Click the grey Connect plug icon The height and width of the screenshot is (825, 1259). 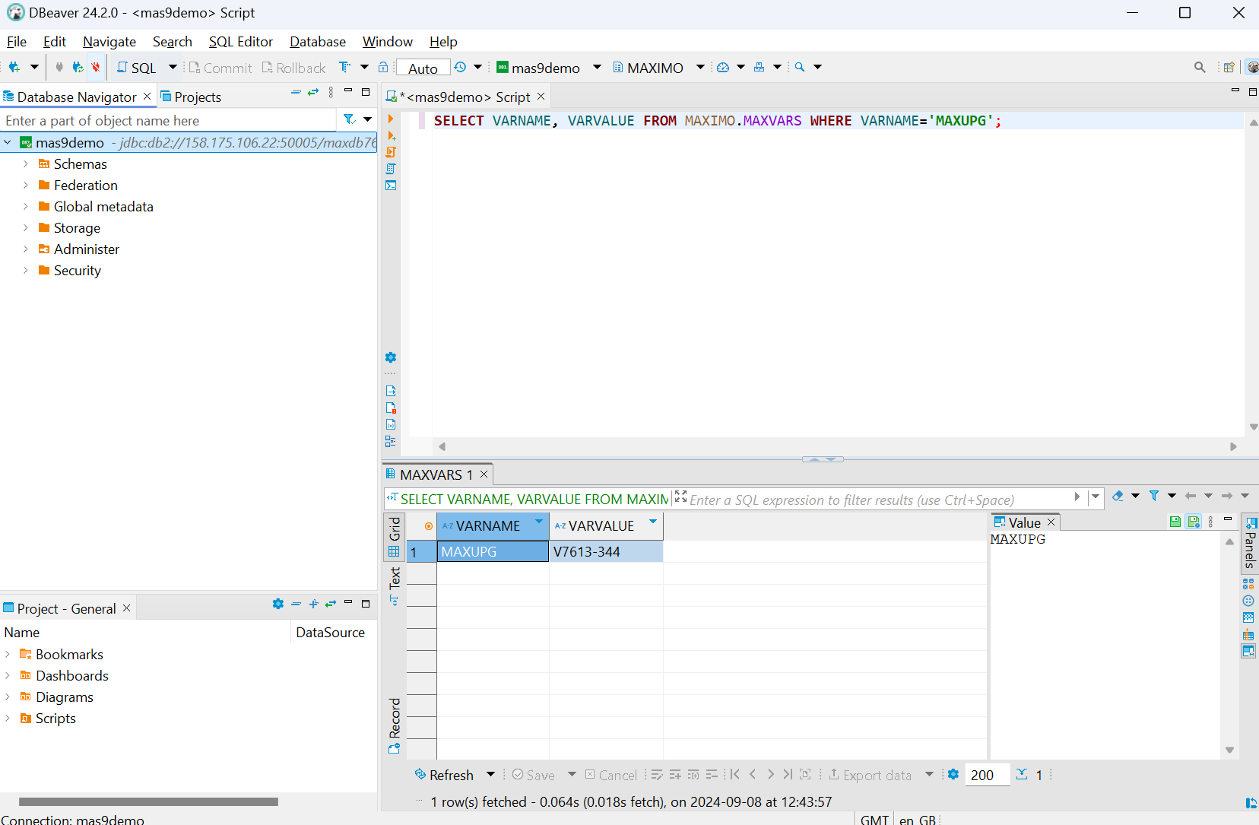click(x=59, y=67)
